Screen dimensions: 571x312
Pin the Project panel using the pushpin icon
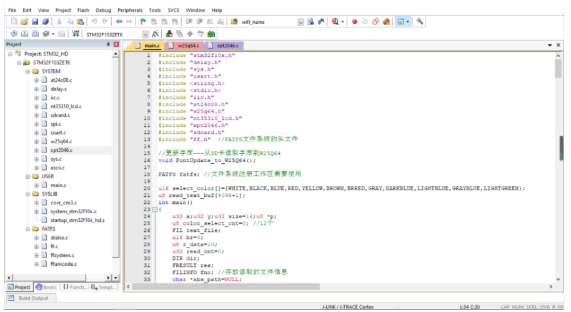point(108,45)
